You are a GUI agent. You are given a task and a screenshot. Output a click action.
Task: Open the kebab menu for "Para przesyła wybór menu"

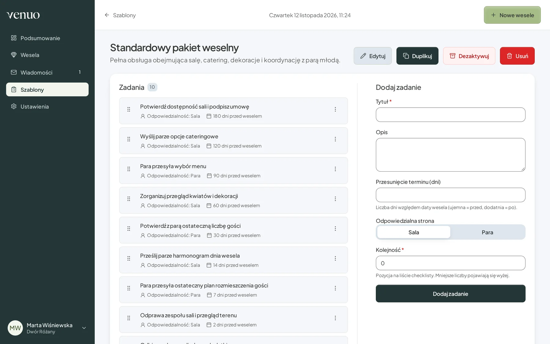[x=335, y=169]
